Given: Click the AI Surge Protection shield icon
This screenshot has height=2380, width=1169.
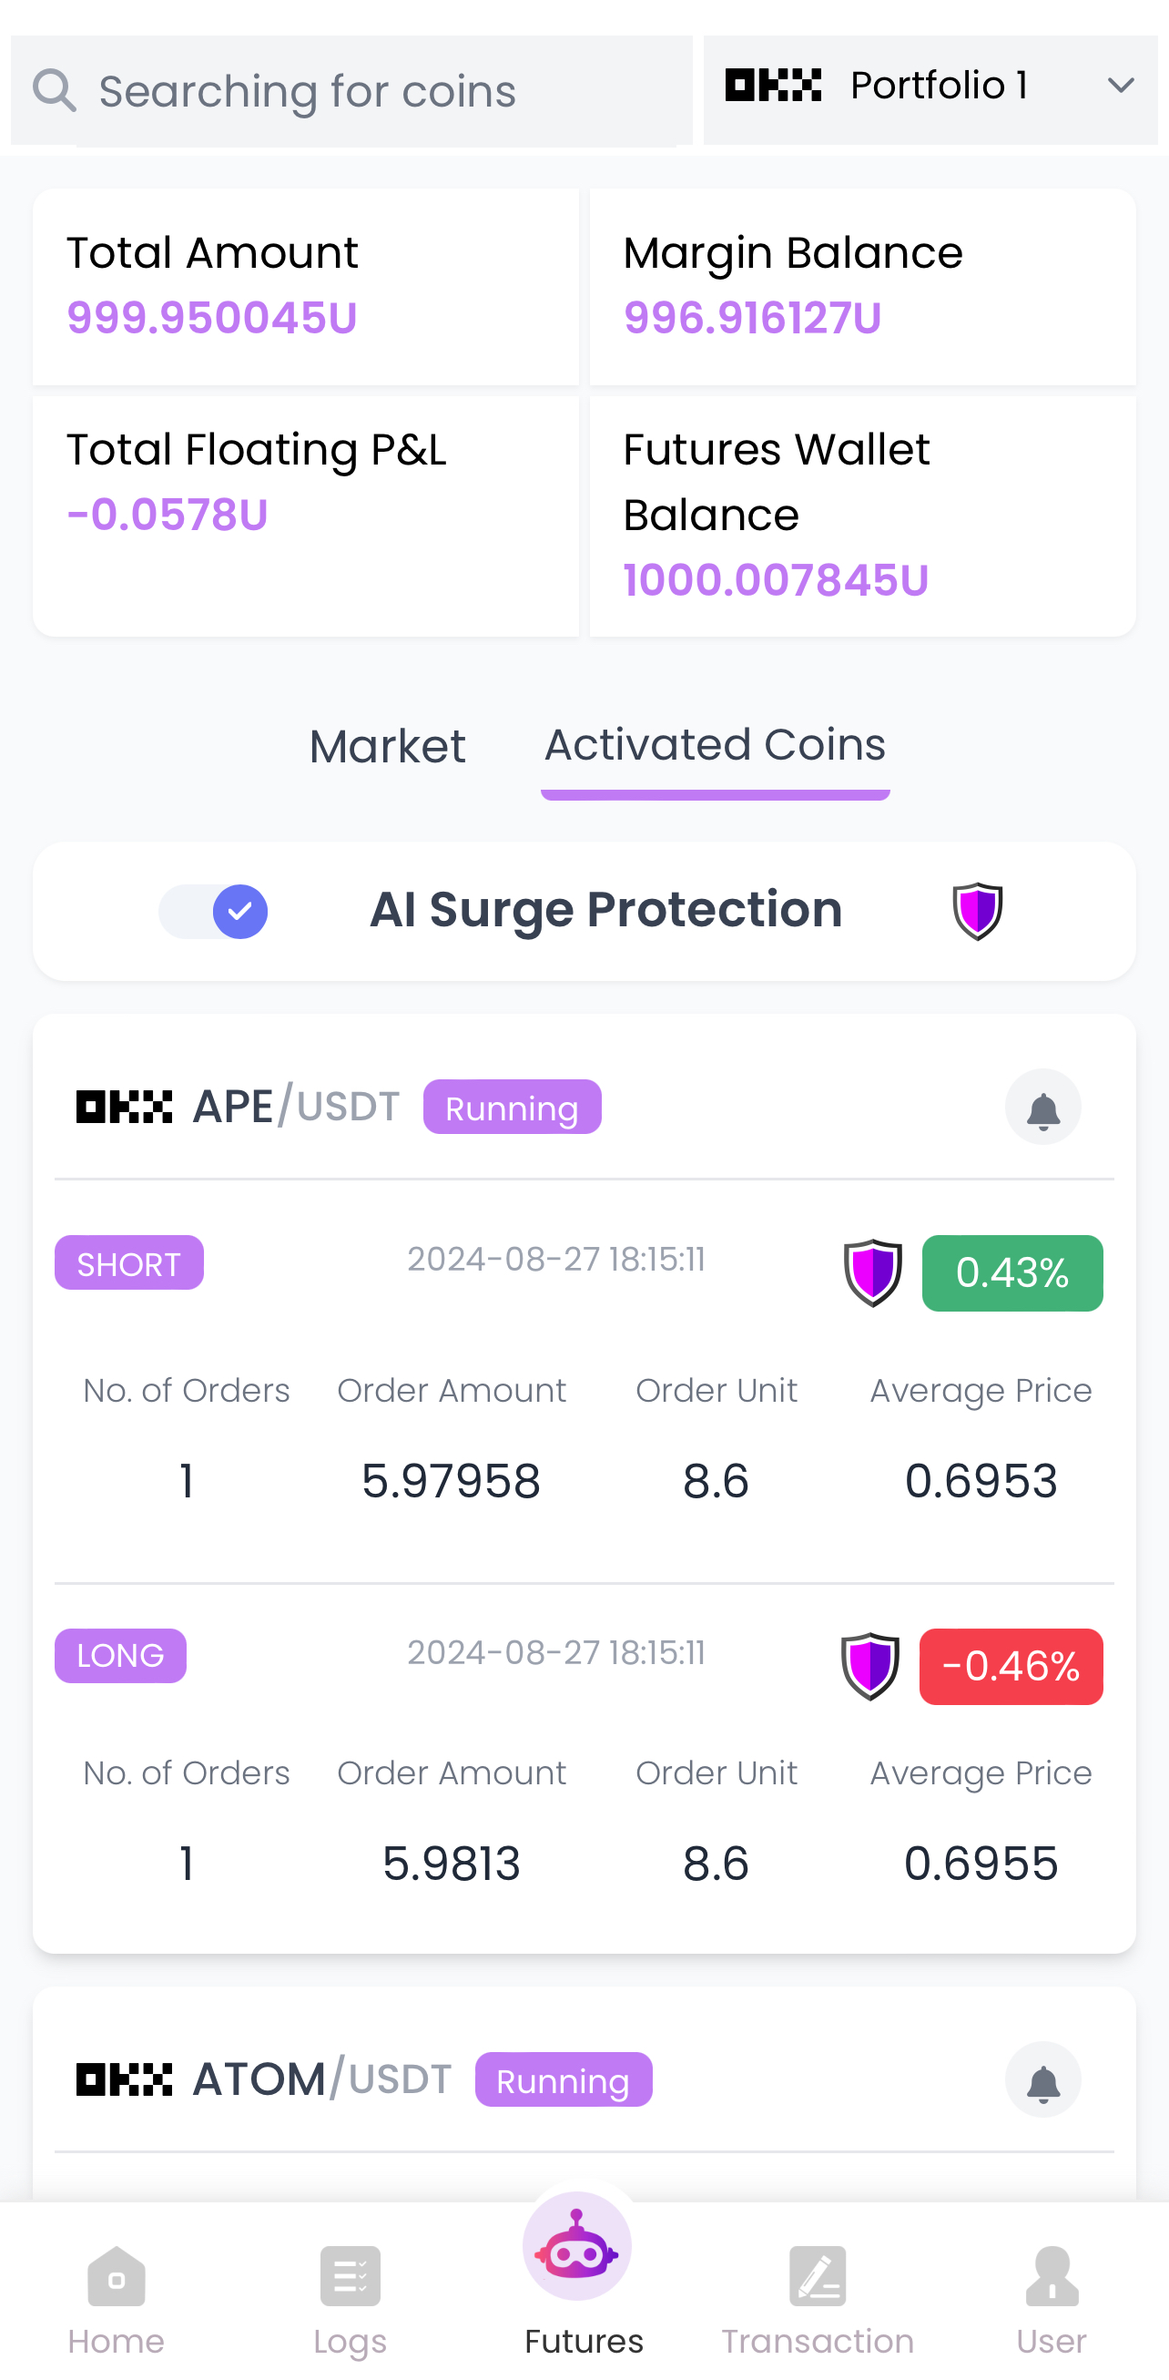Looking at the screenshot, I should pyautogui.click(x=977, y=911).
